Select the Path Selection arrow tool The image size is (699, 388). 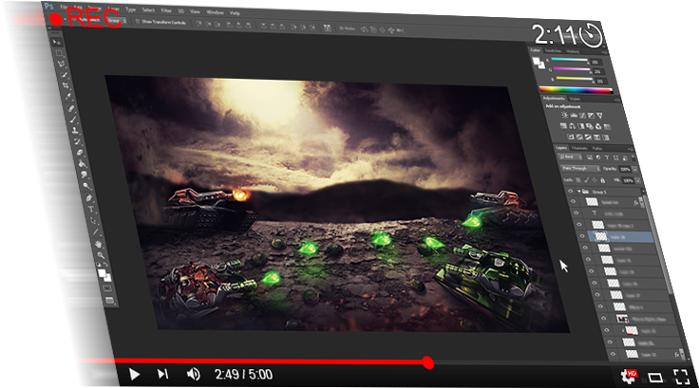point(93,220)
